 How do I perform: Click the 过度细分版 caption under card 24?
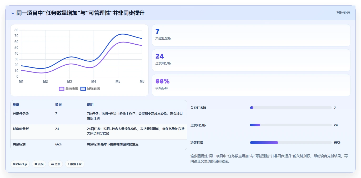(x=163, y=63)
